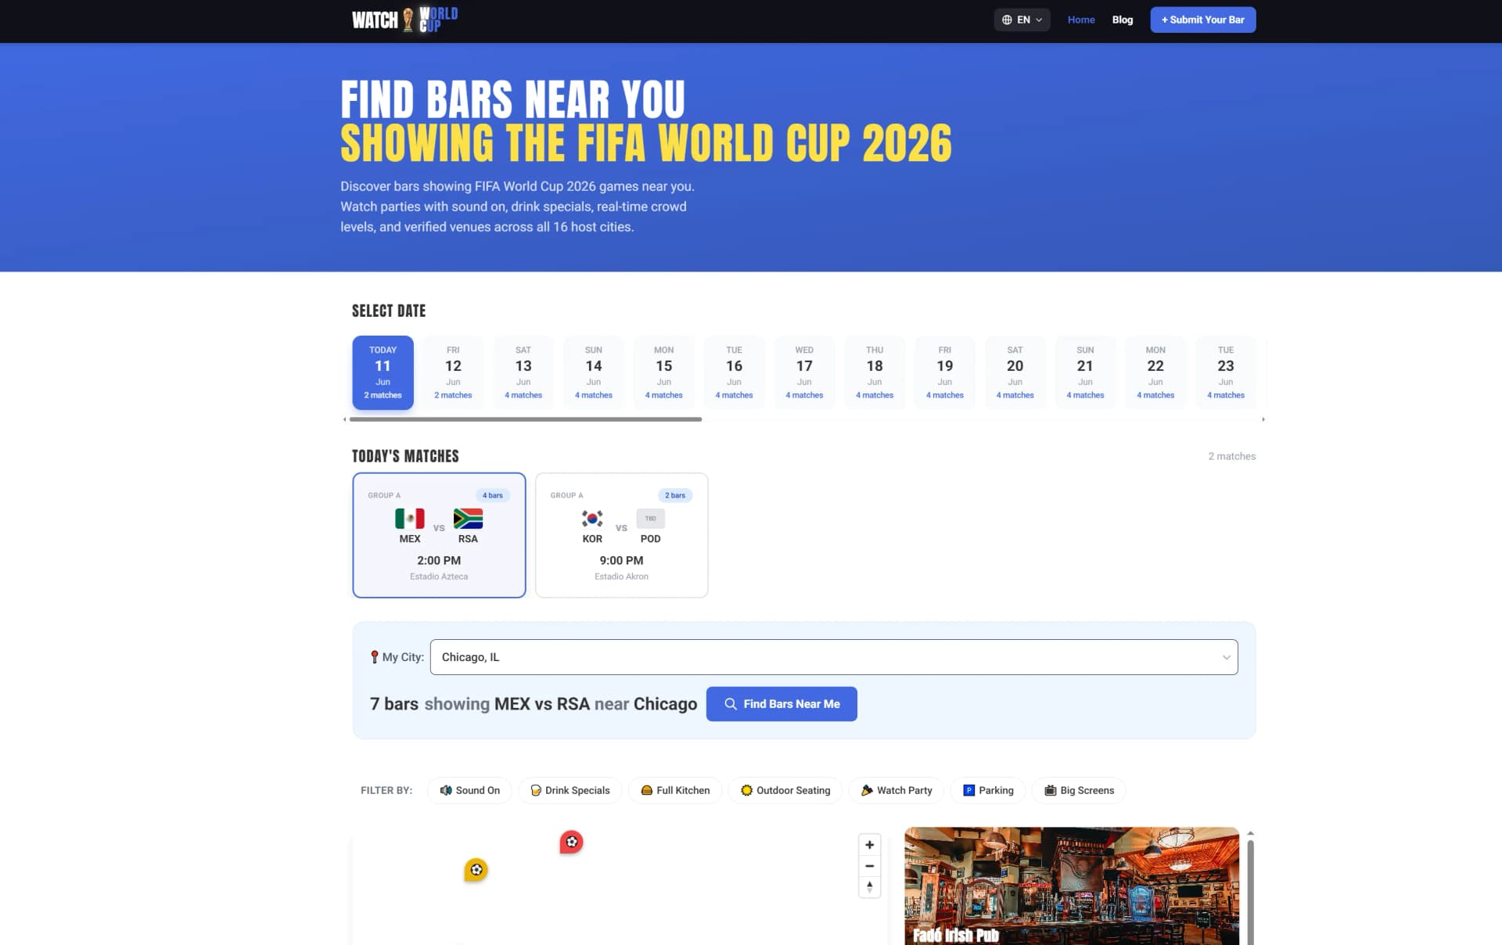
Task: Click the '7 bars' result count text
Action: 394,704
